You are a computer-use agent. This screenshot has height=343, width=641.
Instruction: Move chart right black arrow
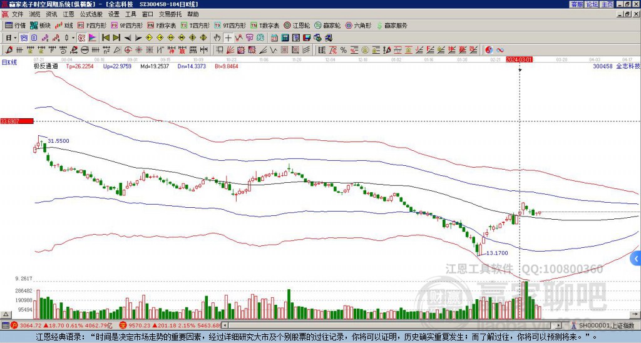coord(138,38)
